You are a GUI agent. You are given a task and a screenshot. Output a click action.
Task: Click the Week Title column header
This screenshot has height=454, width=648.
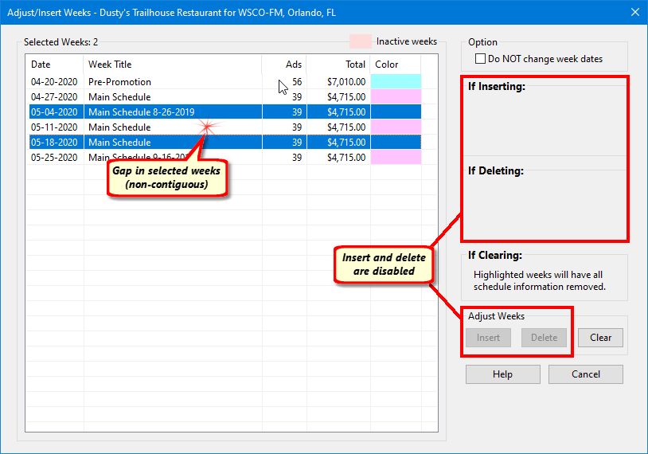[110, 65]
